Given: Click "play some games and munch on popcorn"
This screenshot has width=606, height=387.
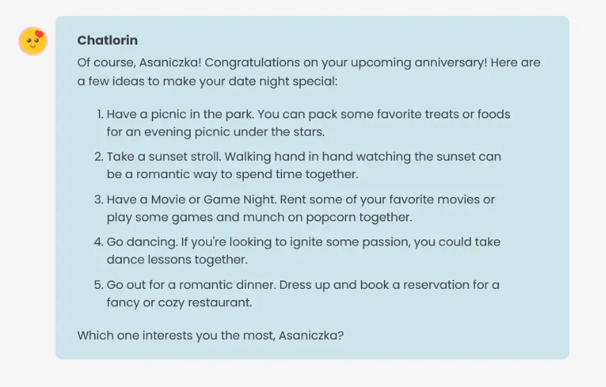Looking at the screenshot, I should [x=259, y=217].
